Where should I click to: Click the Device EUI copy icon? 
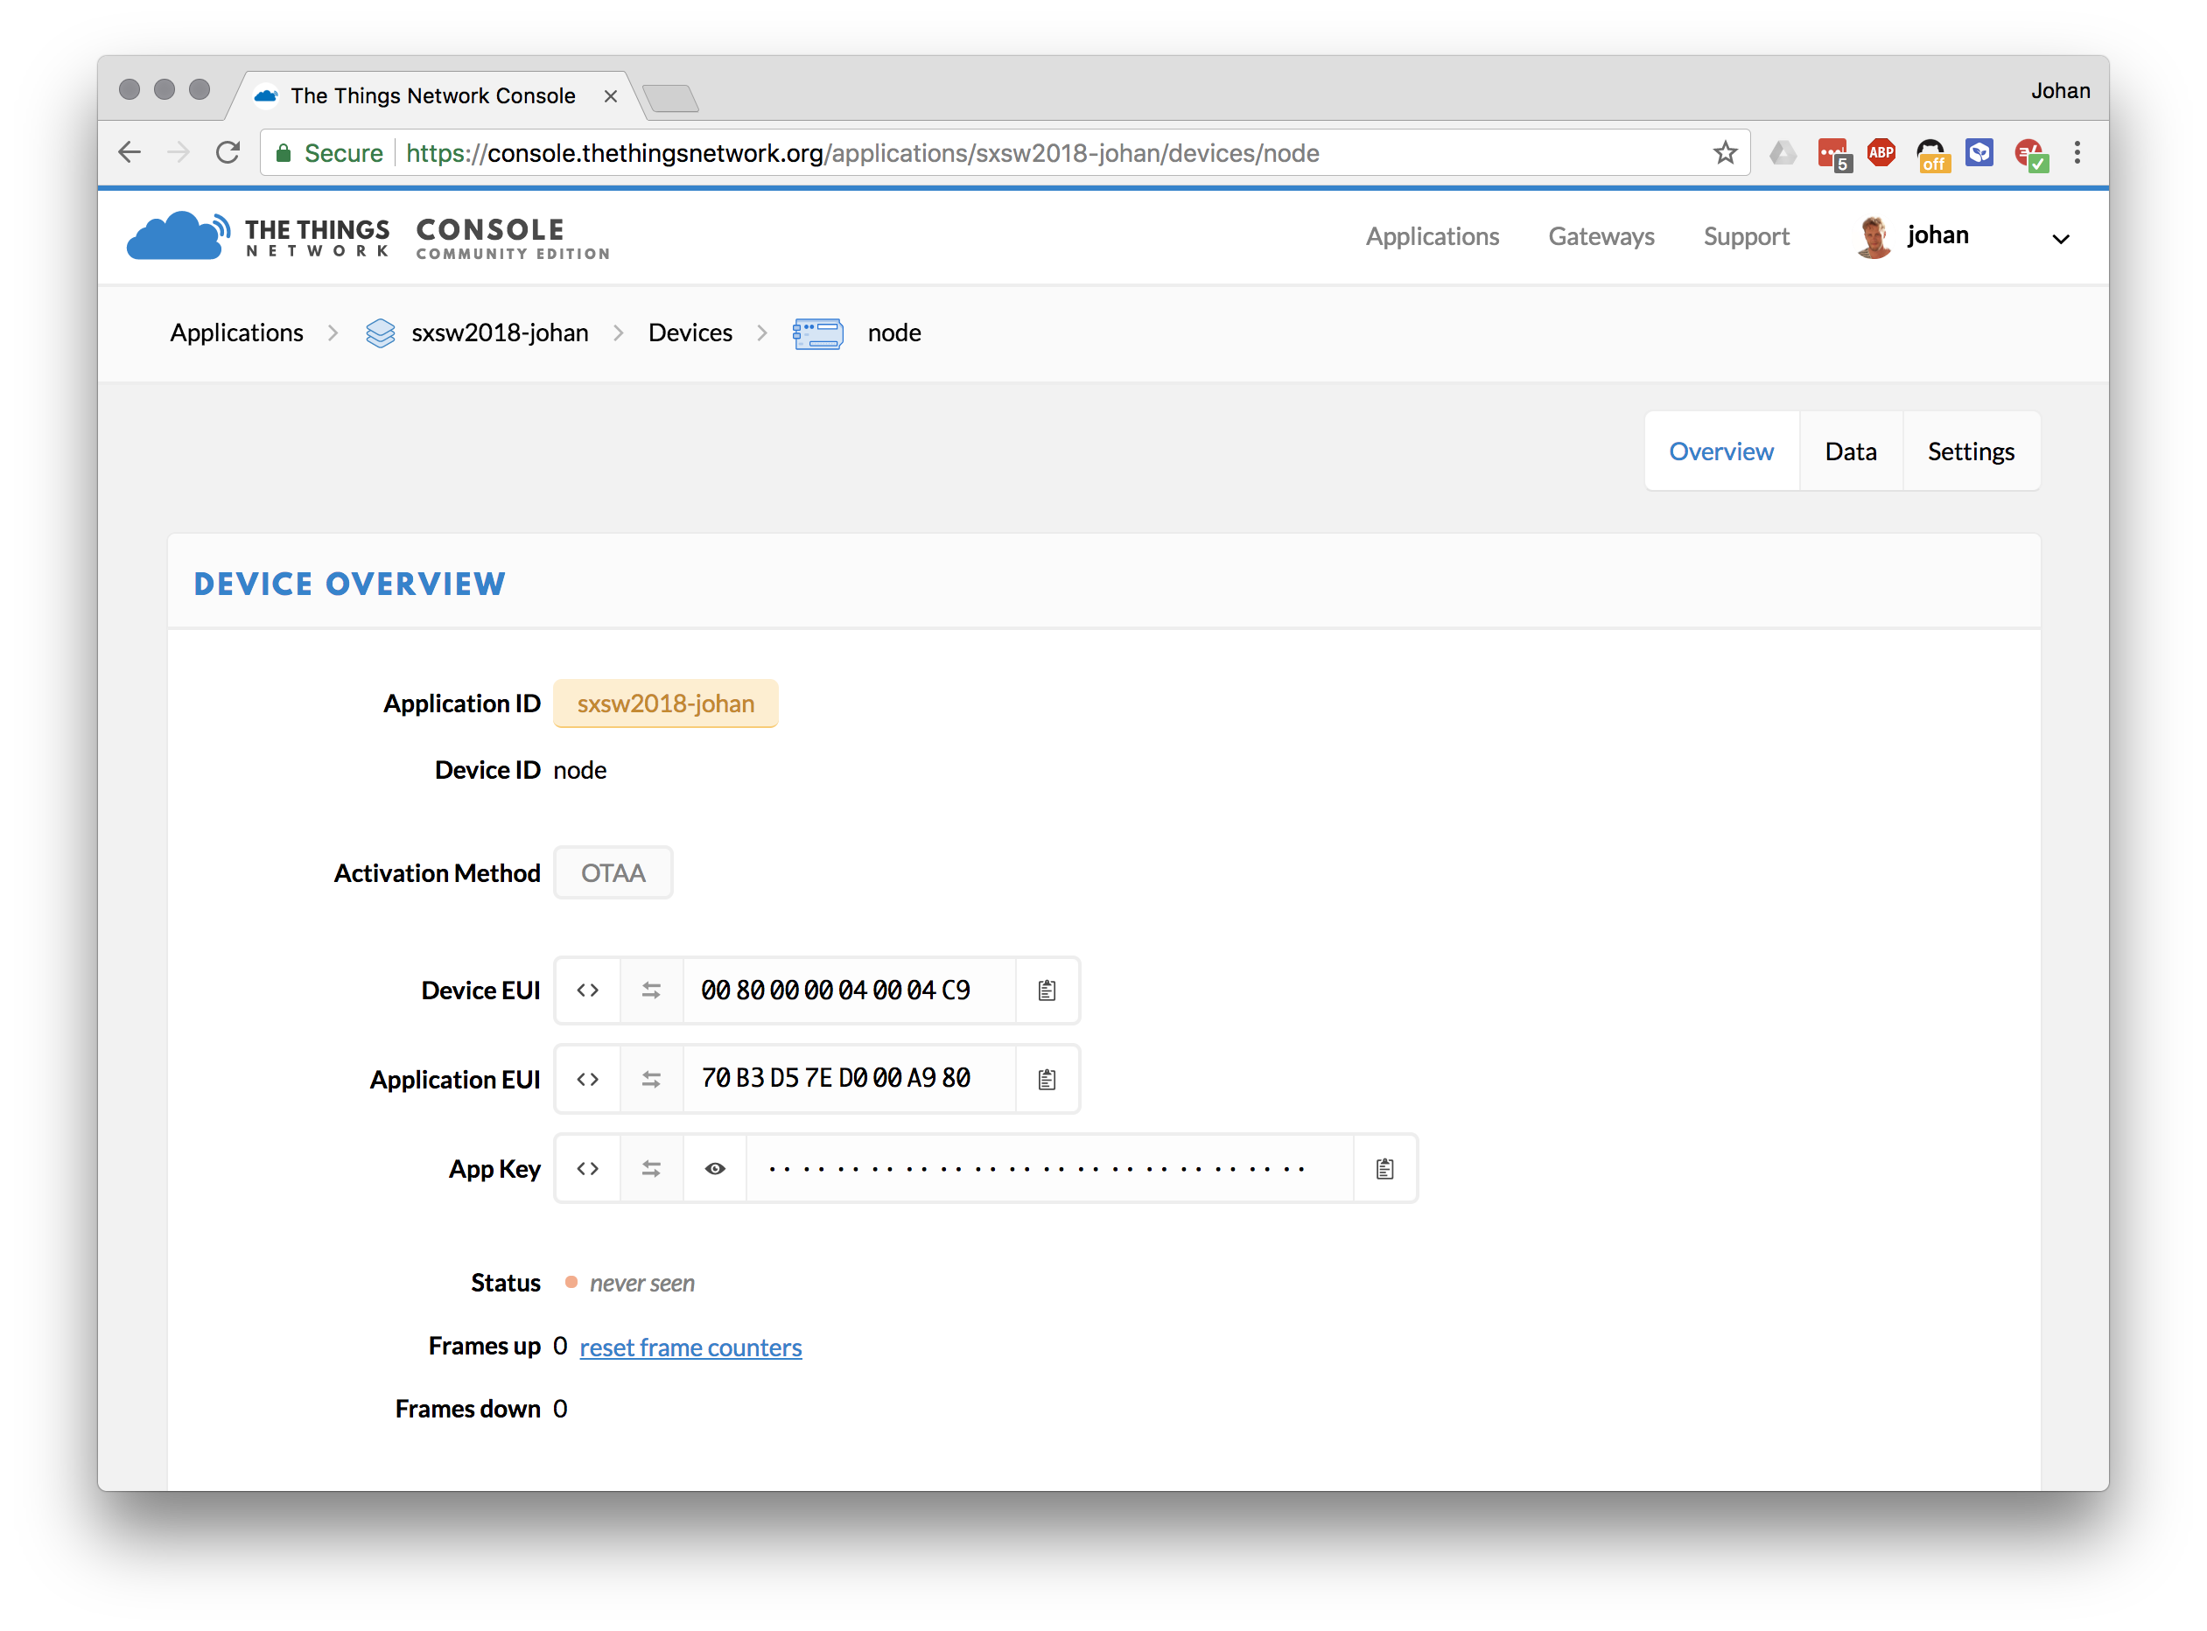(1047, 989)
